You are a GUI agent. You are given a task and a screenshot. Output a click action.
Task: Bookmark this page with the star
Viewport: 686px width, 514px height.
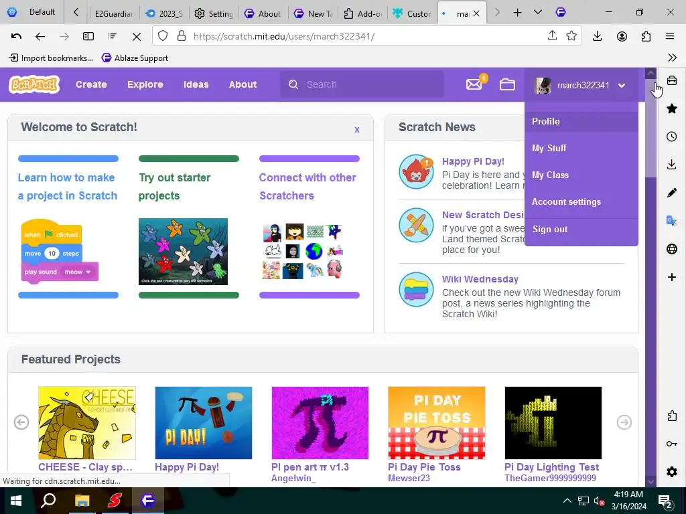pos(571,36)
